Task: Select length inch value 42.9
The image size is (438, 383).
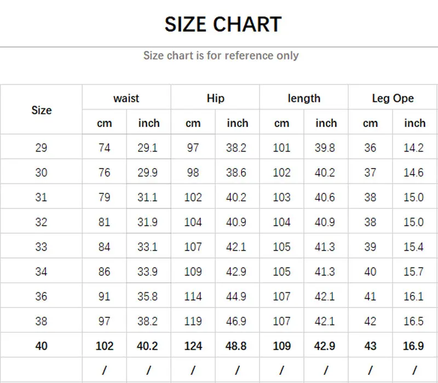Action: coord(325,346)
